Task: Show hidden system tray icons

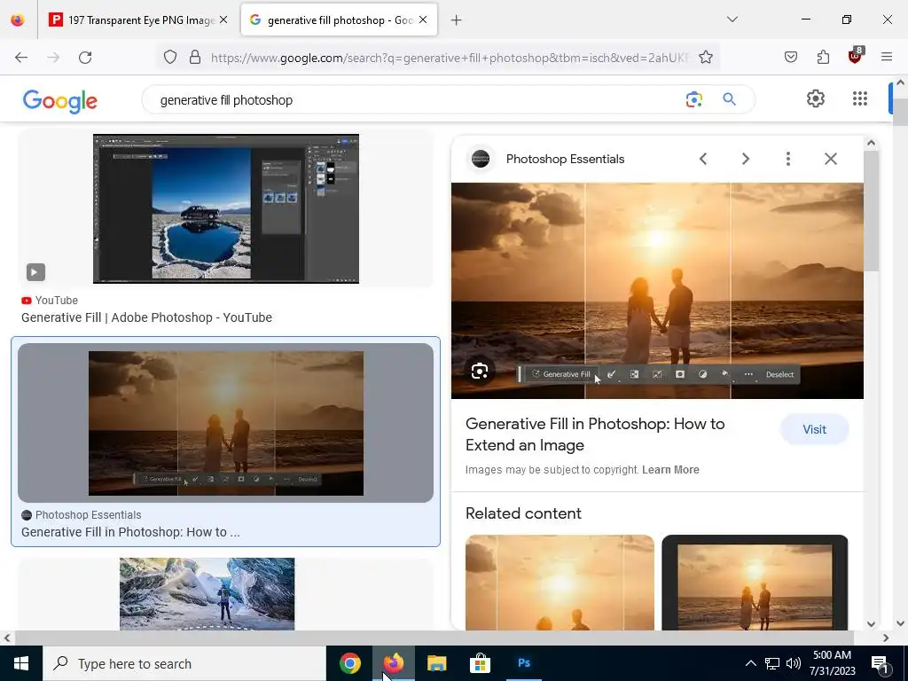Action: click(750, 663)
